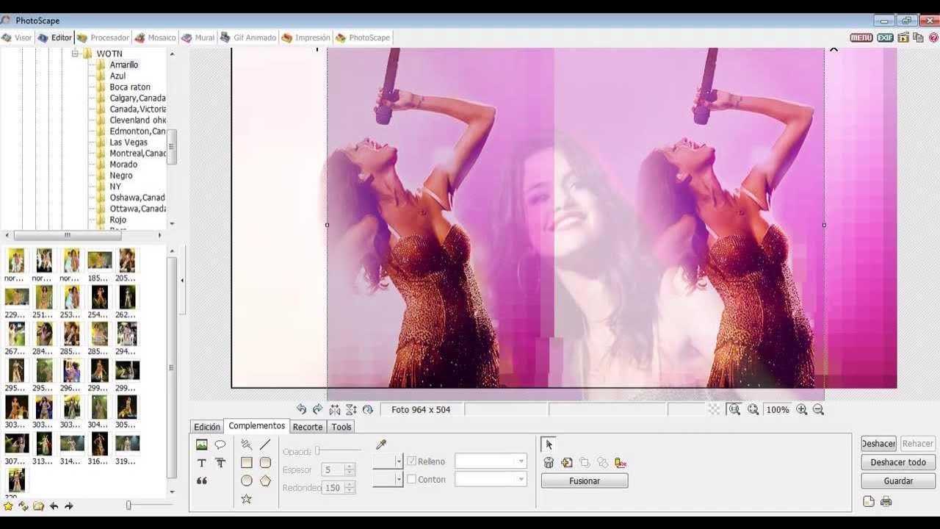
Task: Open the Relleno style dropdown
Action: tap(491, 461)
